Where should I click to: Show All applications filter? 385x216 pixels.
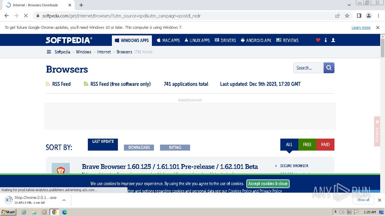point(289,144)
